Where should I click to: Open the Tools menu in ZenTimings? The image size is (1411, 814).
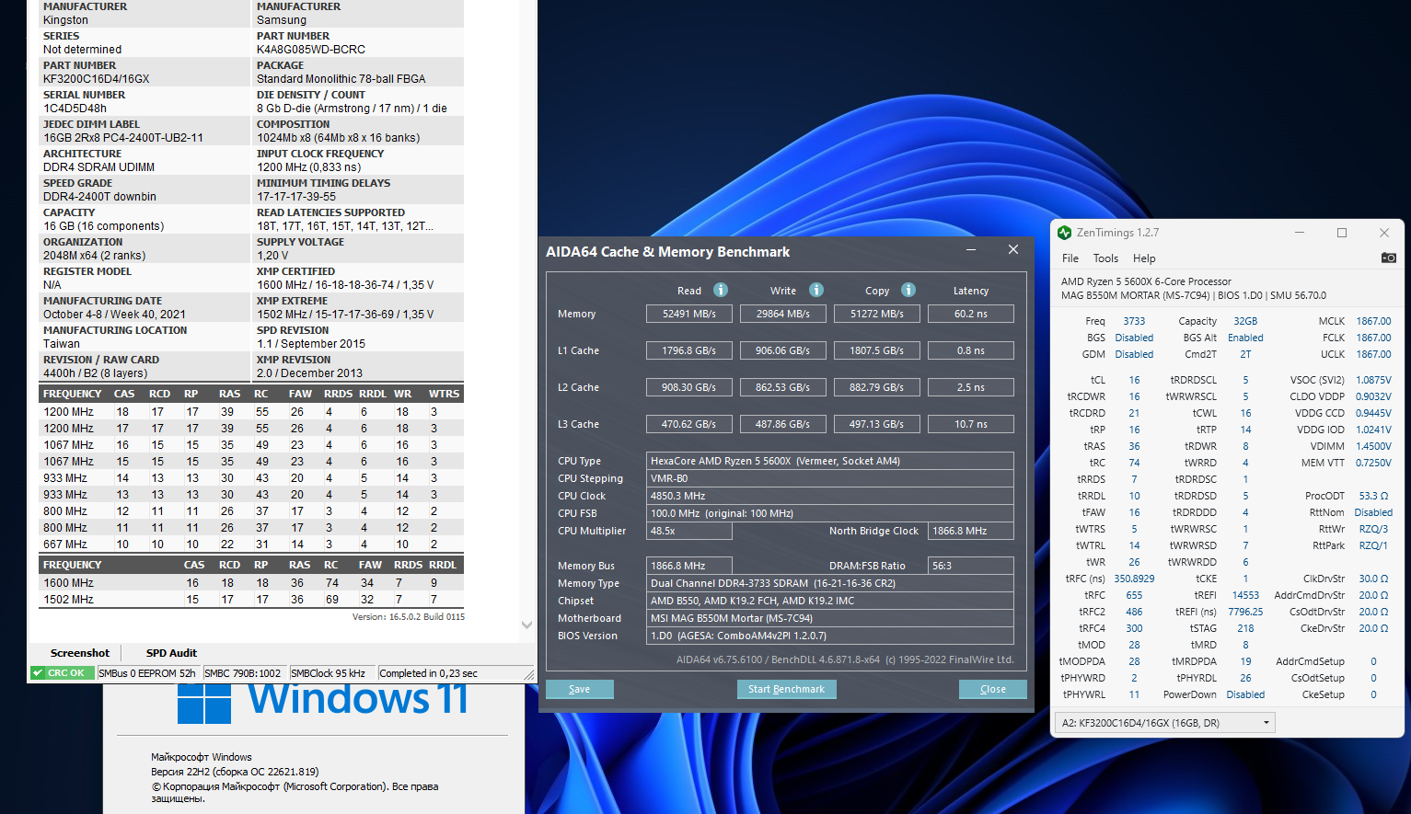tap(1105, 258)
